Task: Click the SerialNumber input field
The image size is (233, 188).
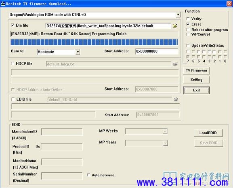Action: click(x=62, y=176)
